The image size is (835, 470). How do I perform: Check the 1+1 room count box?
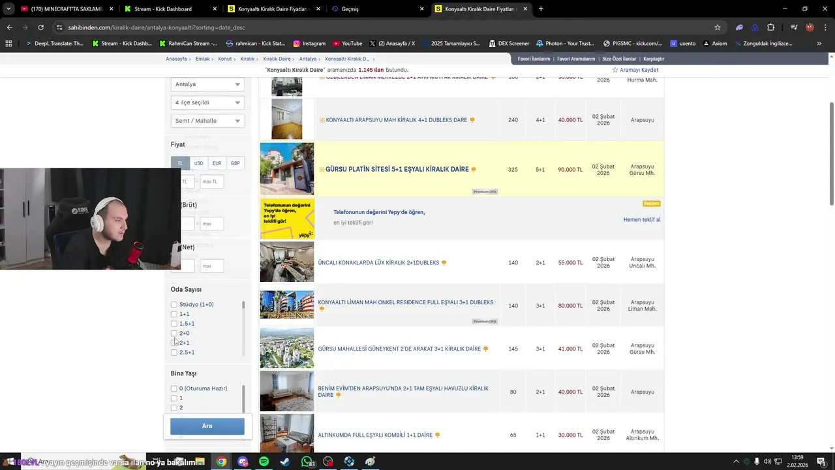[x=174, y=314]
